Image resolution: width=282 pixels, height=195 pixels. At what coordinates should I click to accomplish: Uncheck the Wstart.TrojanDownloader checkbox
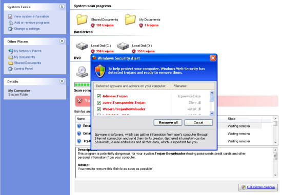[x=99, y=109]
